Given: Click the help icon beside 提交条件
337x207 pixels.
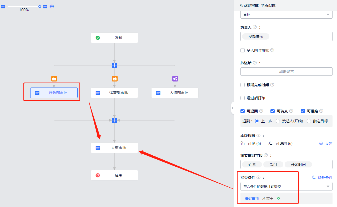Looking at the screenshot, I should tap(258, 177).
